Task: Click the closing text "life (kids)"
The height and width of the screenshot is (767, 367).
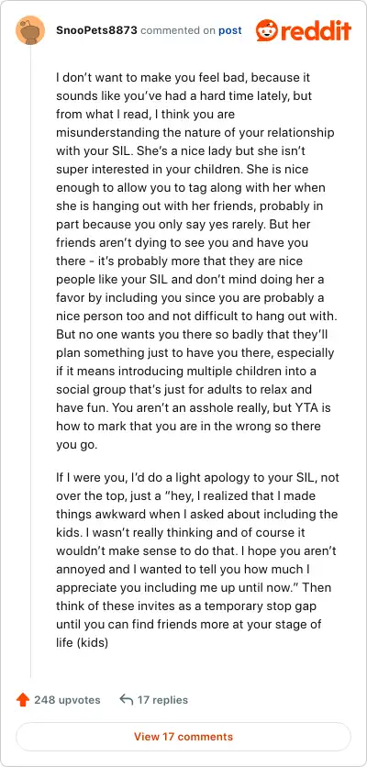Action: click(x=82, y=642)
